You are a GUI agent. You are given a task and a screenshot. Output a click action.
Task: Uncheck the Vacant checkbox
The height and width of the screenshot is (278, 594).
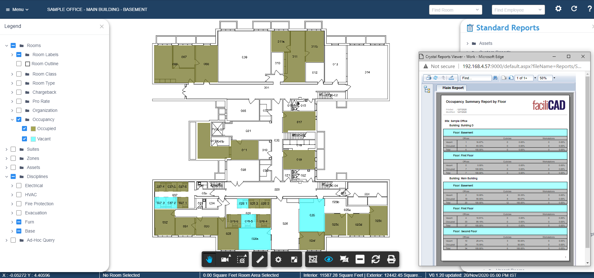pos(24,139)
